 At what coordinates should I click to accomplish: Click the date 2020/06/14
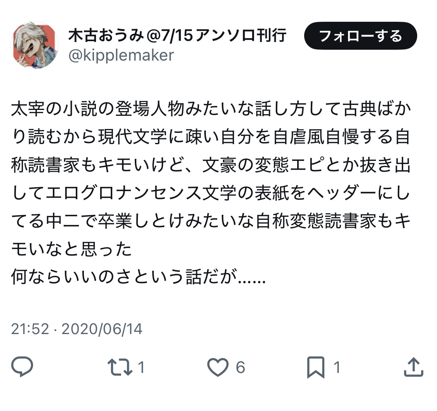point(102,329)
